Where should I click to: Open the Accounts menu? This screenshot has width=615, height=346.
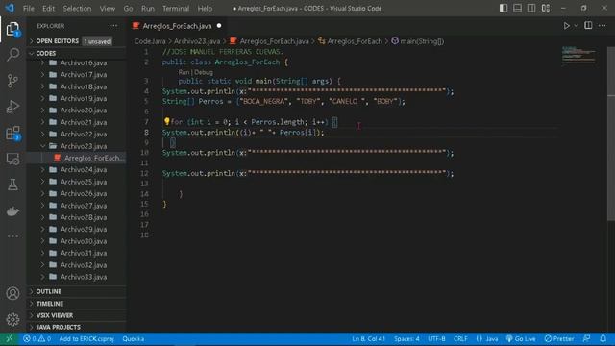pyautogui.click(x=12, y=293)
